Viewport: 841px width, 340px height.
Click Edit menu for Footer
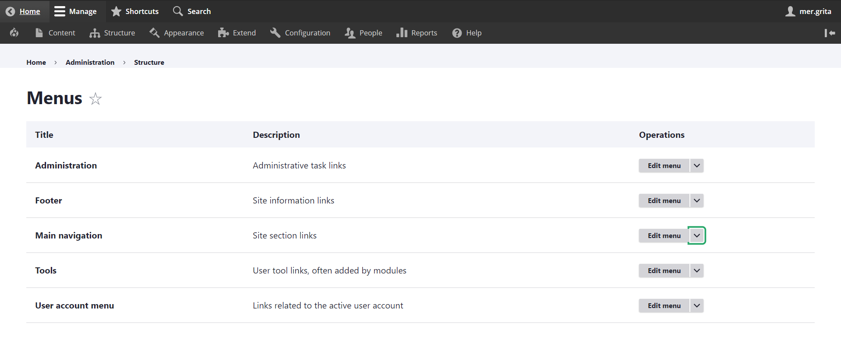664,200
